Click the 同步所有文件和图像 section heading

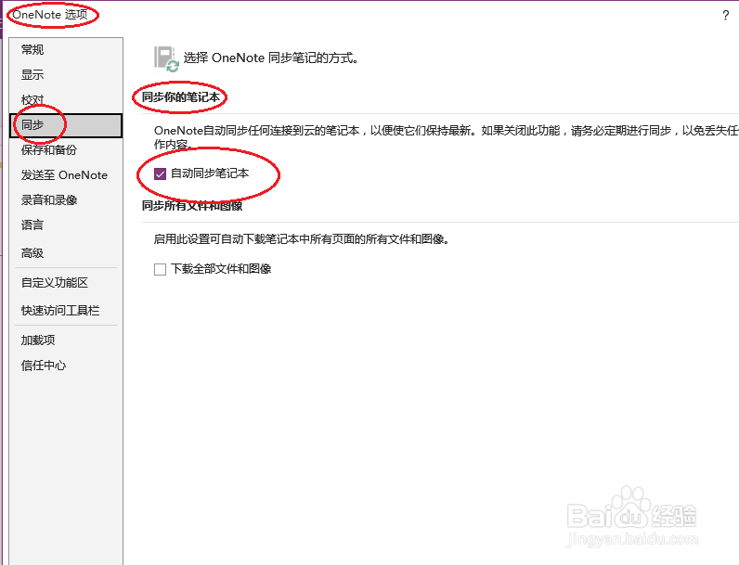(x=192, y=206)
